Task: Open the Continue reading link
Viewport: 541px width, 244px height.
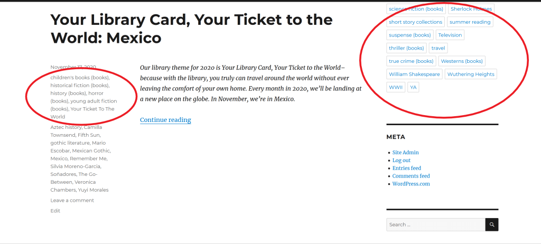Action: (165, 120)
